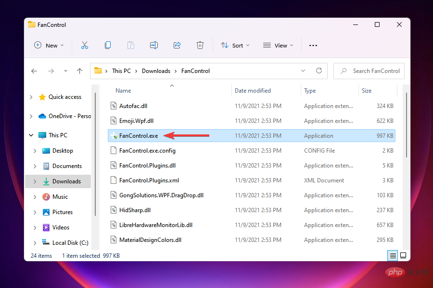433x288 pixels.
Task: Go up one folder level
Action: pos(79,71)
